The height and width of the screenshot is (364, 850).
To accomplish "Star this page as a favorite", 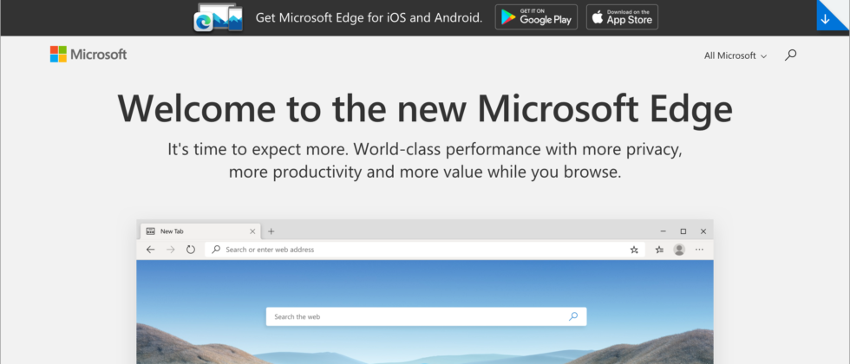I will click(634, 250).
